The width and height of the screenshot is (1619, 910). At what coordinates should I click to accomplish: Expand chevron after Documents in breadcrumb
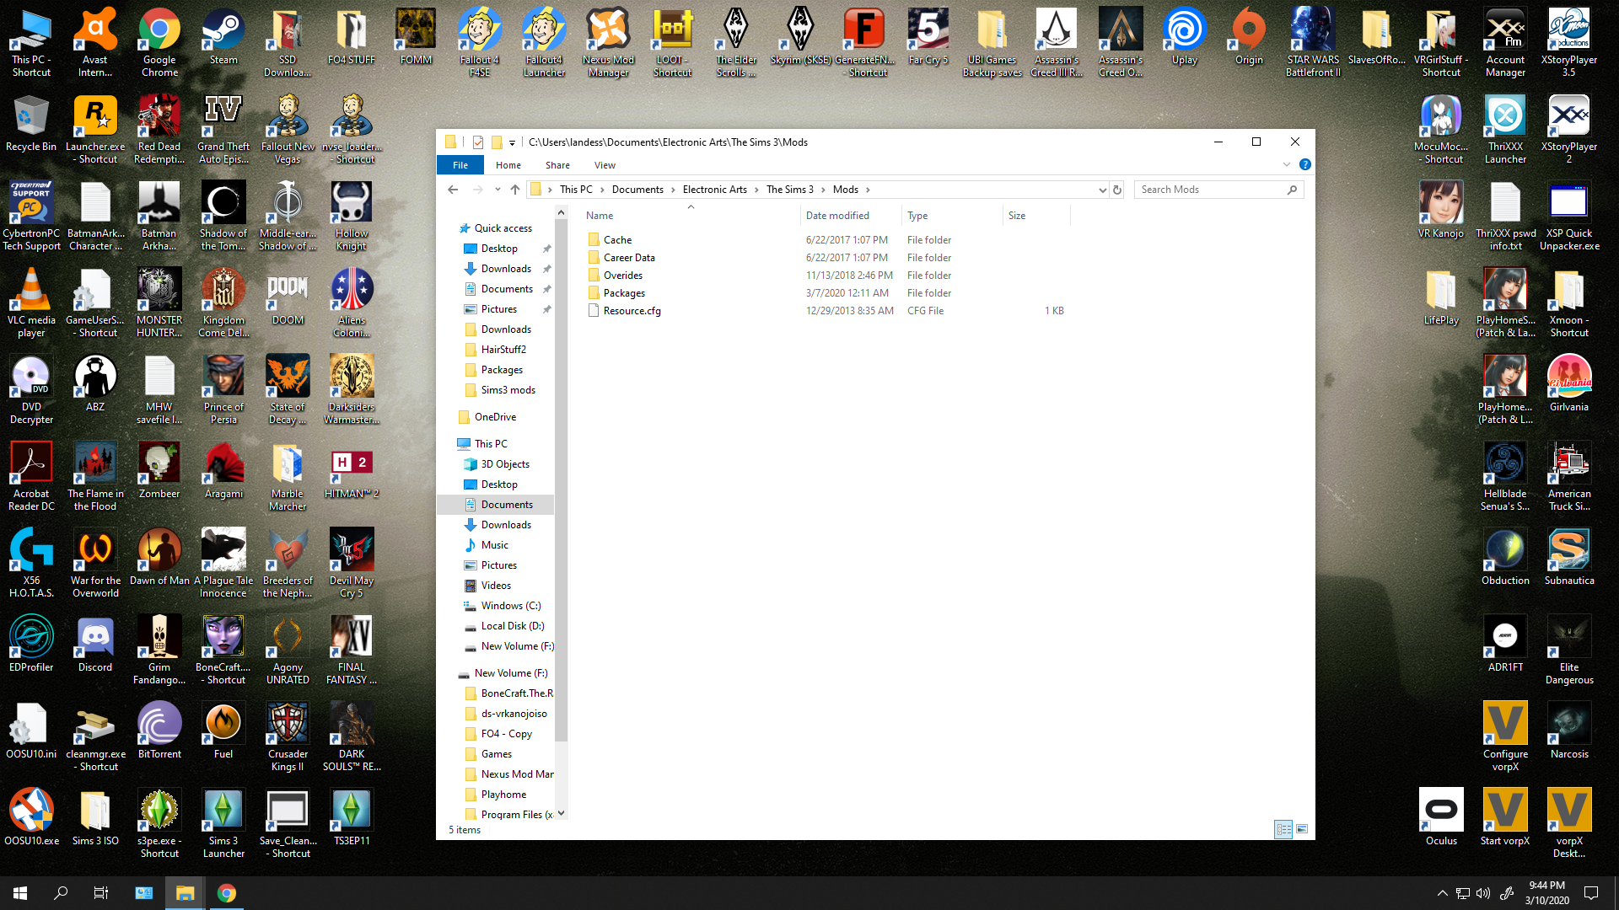click(x=673, y=190)
